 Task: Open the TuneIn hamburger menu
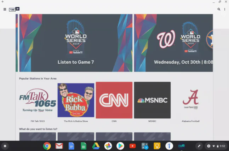(5, 9)
